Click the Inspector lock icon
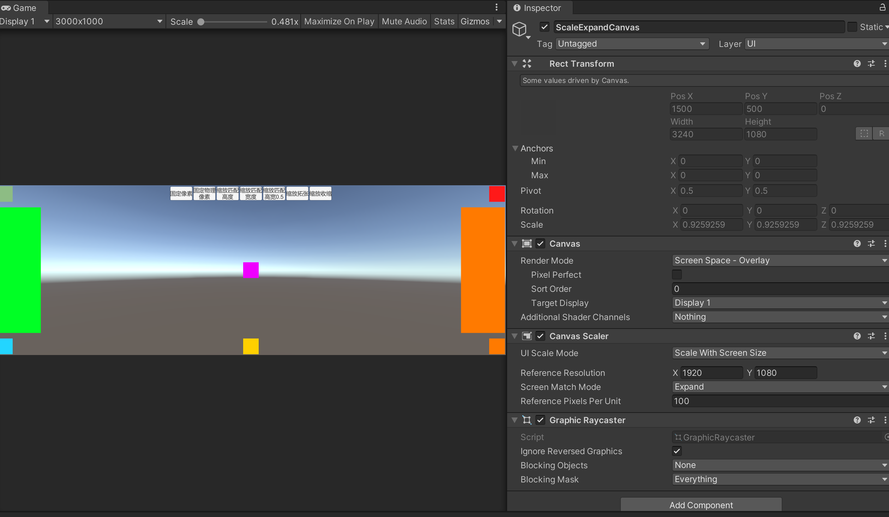The height and width of the screenshot is (517, 889). coord(882,7)
